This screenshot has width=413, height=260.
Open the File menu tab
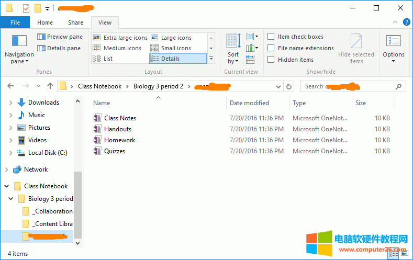[15, 22]
